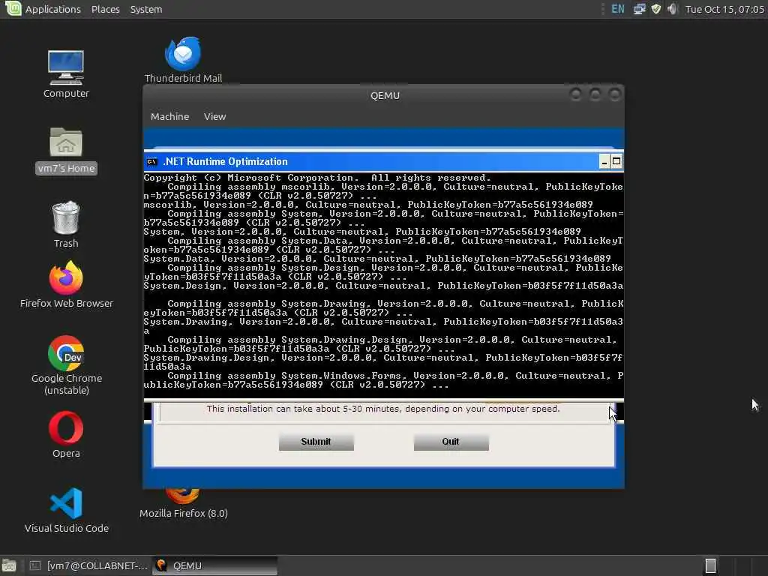Select the QEMU taskbar item
The image size is (768, 576).
[214, 565]
